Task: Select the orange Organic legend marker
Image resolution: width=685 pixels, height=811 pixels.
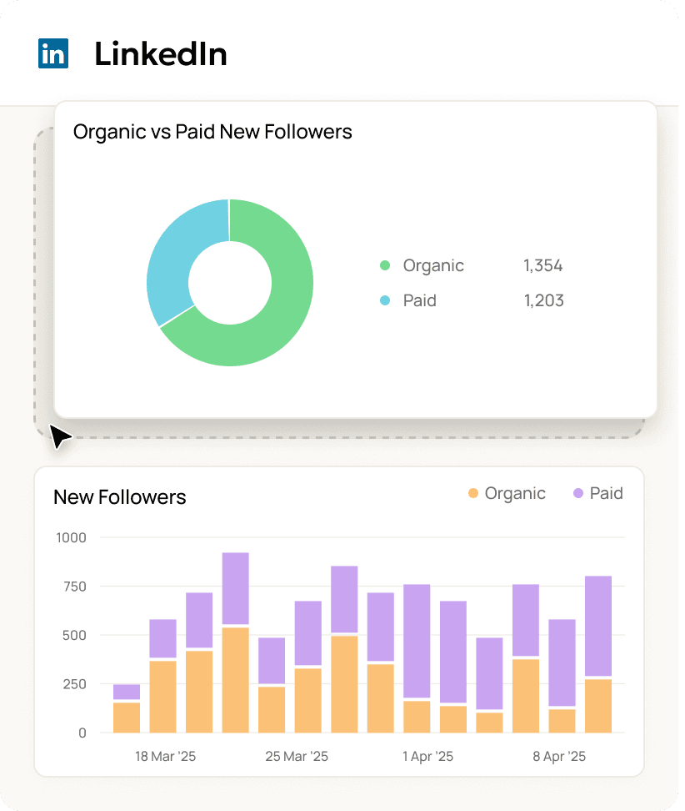Action: click(x=473, y=493)
